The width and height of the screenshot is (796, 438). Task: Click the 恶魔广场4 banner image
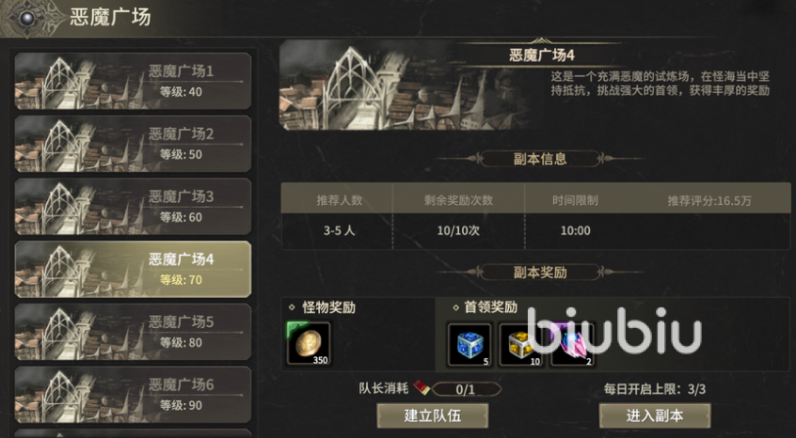click(406, 86)
